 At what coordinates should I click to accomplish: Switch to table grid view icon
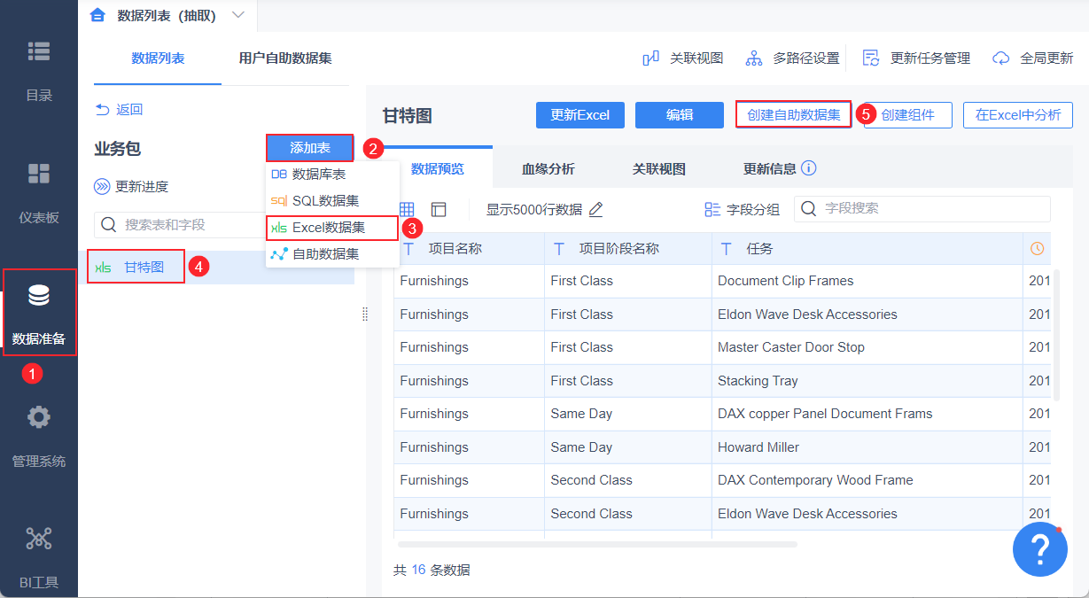pyautogui.click(x=406, y=210)
